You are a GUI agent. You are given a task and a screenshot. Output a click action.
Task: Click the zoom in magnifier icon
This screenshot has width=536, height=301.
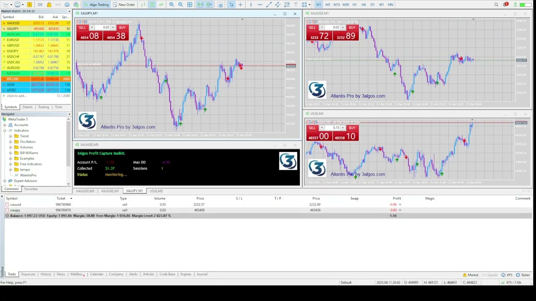(x=172, y=5)
